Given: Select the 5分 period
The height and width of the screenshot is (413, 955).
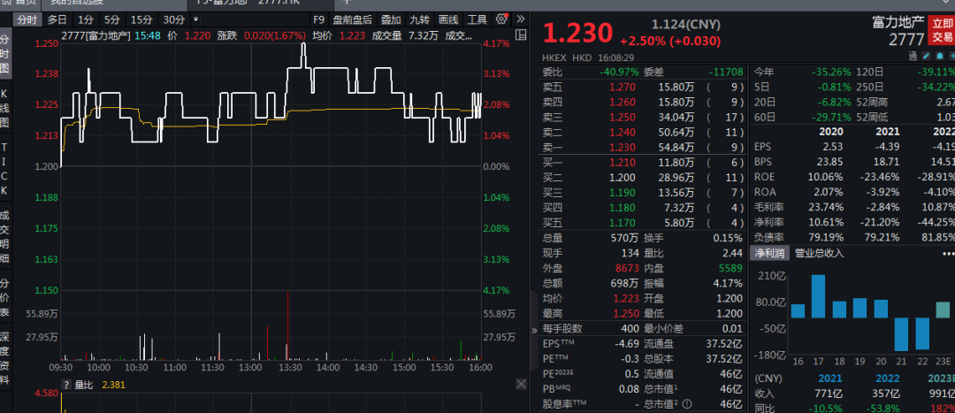Looking at the screenshot, I should coord(111,19).
